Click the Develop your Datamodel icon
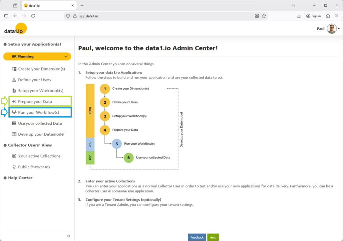 click(x=14, y=134)
